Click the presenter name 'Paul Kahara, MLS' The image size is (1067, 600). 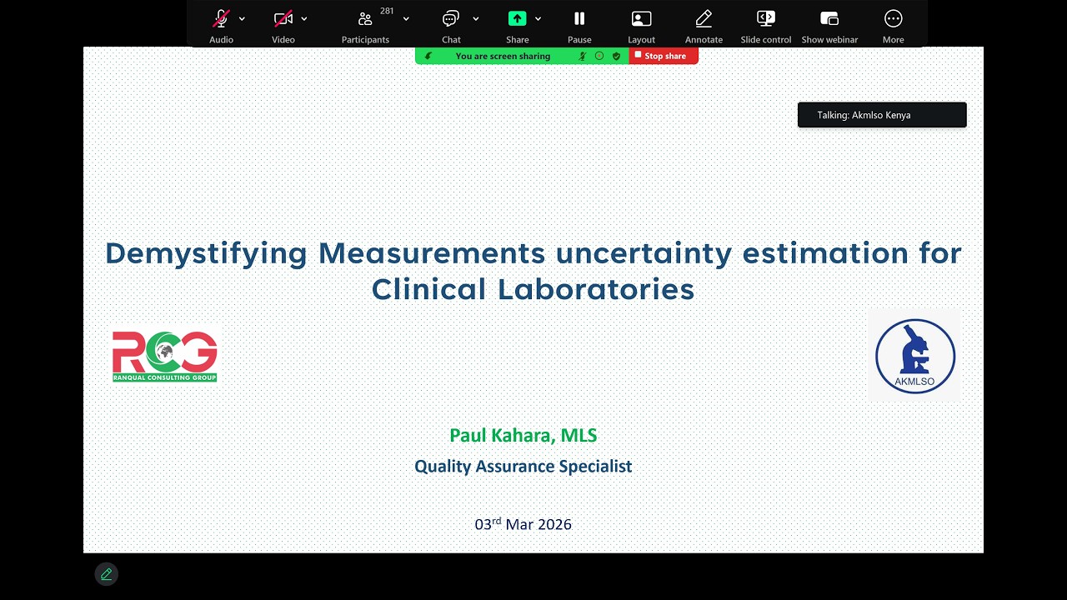click(x=523, y=435)
